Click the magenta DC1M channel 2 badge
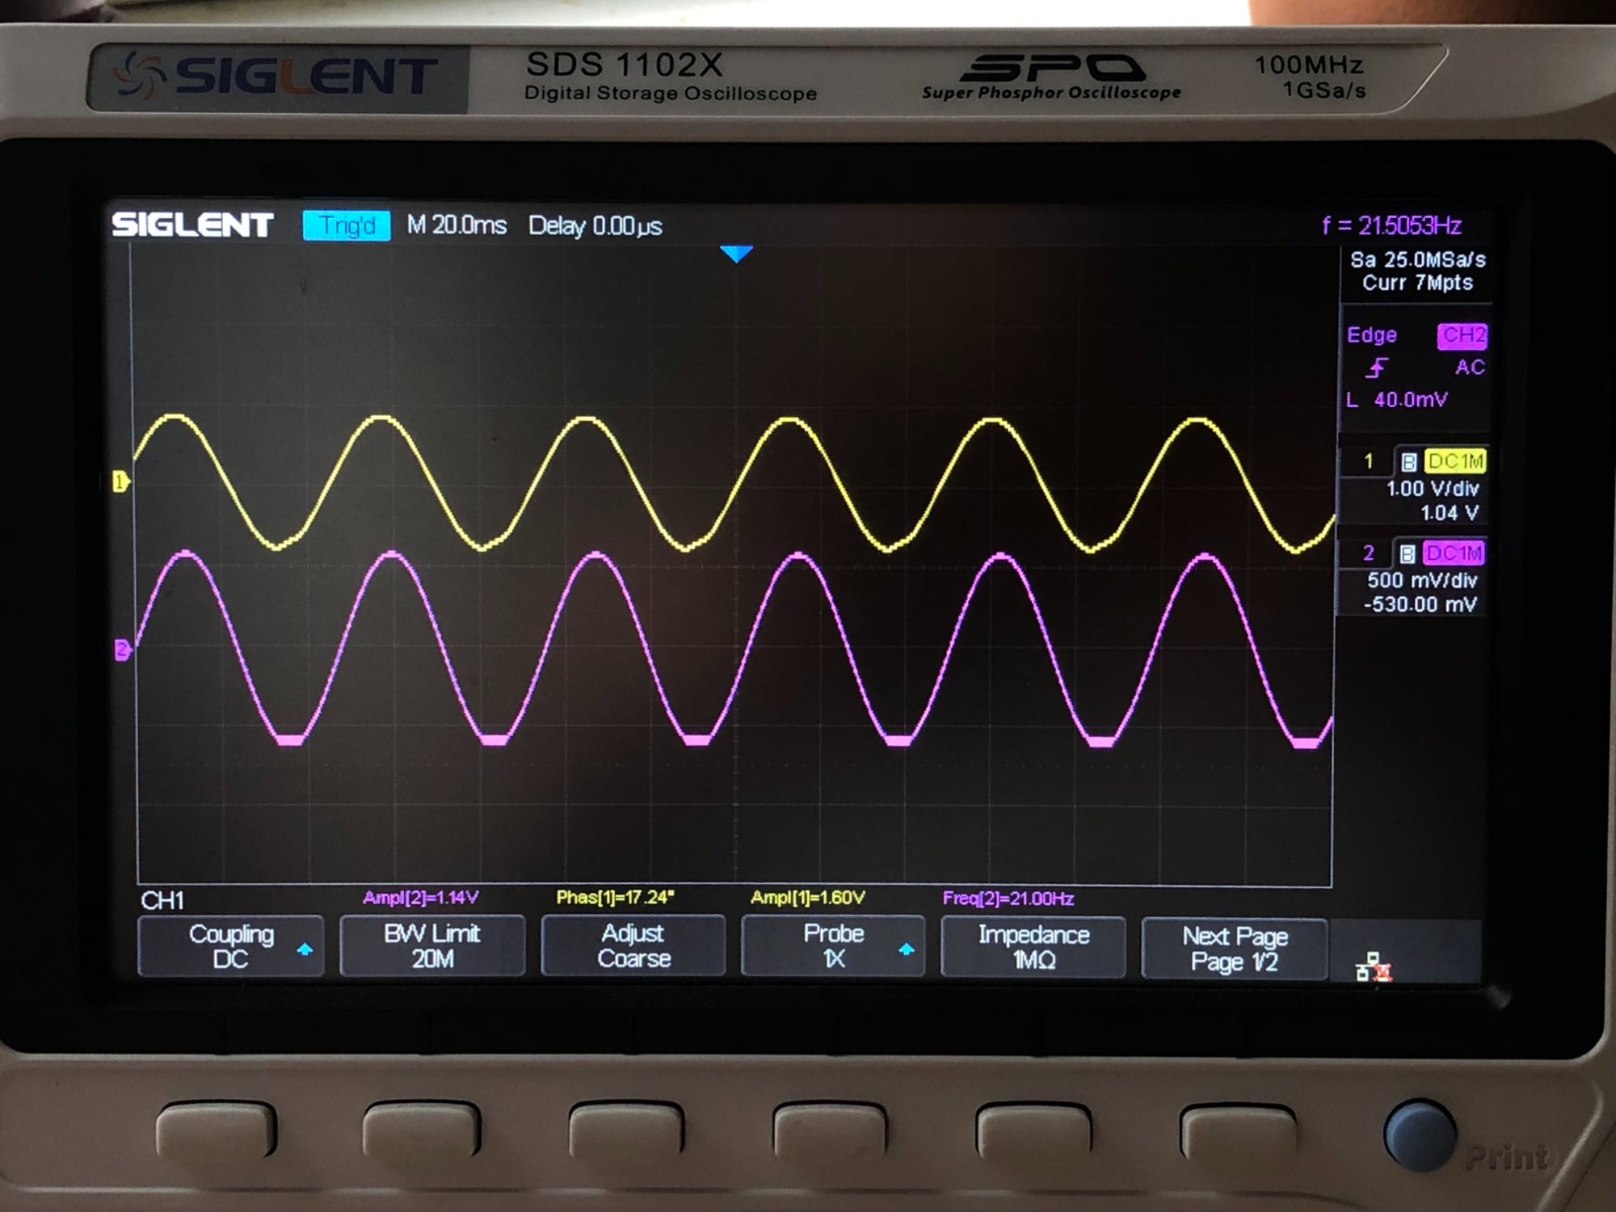Viewport: 1616px width, 1212px height. click(1453, 553)
